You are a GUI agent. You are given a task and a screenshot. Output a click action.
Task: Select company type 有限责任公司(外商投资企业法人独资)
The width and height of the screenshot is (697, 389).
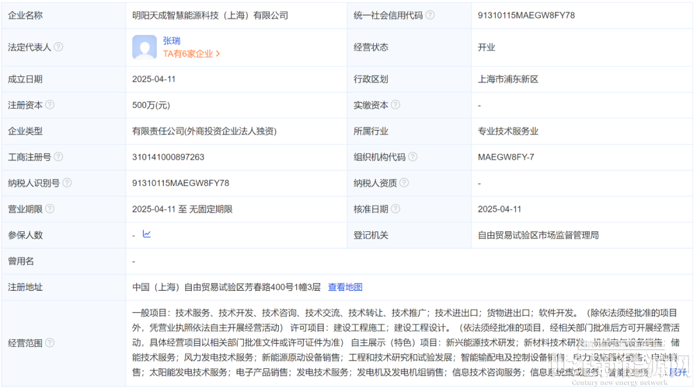click(x=205, y=131)
